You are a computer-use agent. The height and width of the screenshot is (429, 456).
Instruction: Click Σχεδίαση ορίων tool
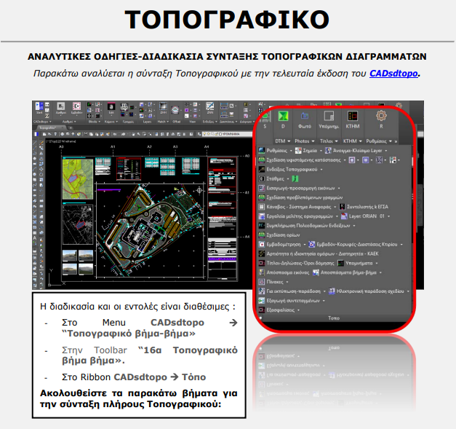[279, 235]
